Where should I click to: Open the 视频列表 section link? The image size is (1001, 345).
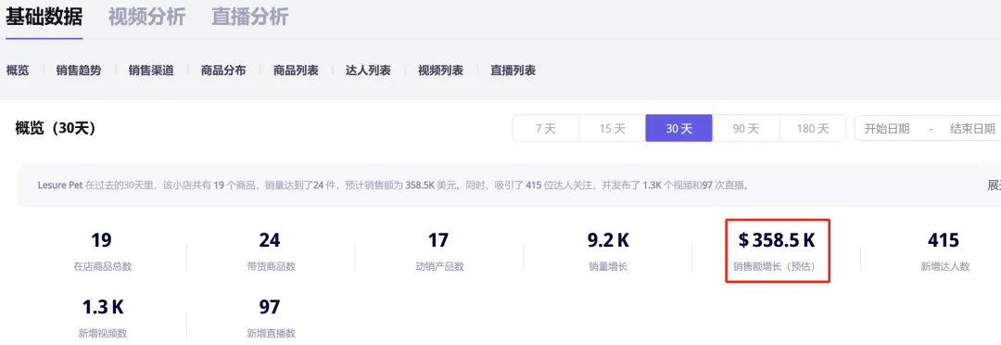pos(440,70)
